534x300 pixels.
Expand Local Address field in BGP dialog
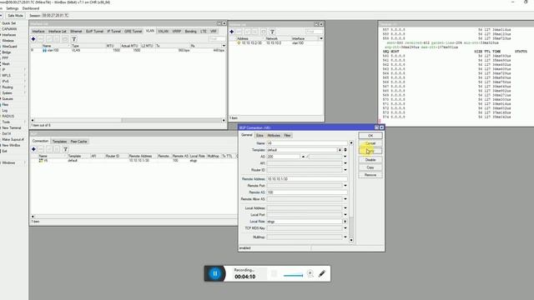[x=345, y=207]
